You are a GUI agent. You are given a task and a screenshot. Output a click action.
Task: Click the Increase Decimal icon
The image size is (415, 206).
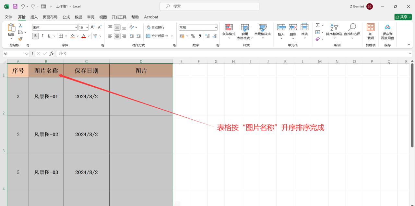(207, 36)
